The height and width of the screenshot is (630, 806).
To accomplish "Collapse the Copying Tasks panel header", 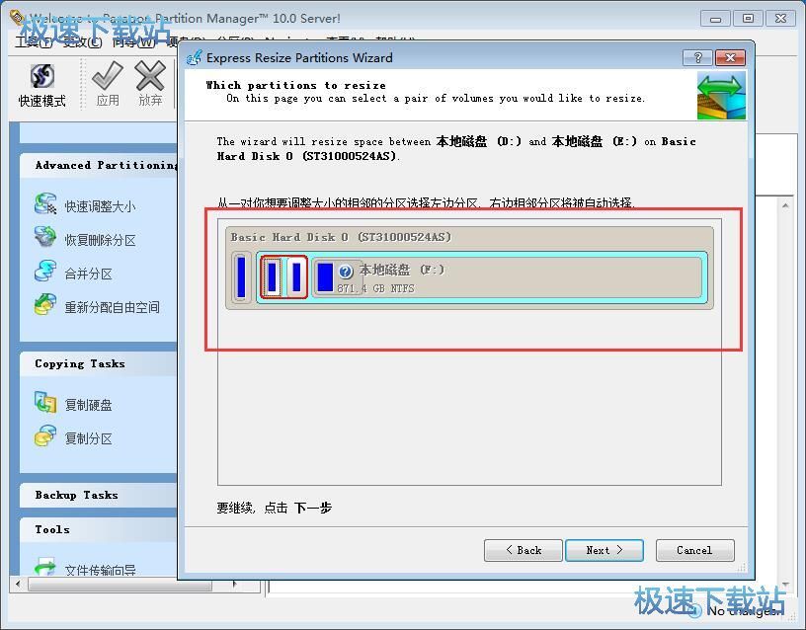I will pyautogui.click(x=99, y=363).
